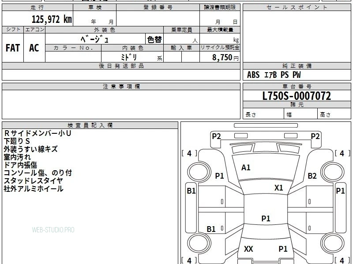Click the note 室内汚れ
This screenshot has height=264, width=353.
(17, 157)
